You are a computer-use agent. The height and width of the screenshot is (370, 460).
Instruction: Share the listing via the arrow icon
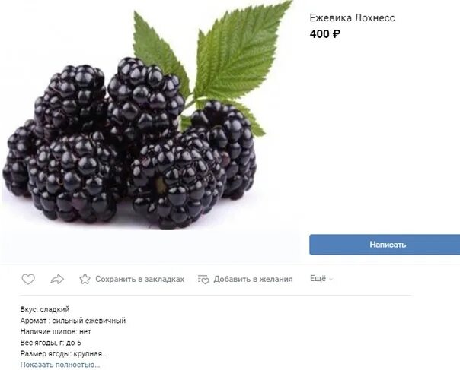[57, 279]
